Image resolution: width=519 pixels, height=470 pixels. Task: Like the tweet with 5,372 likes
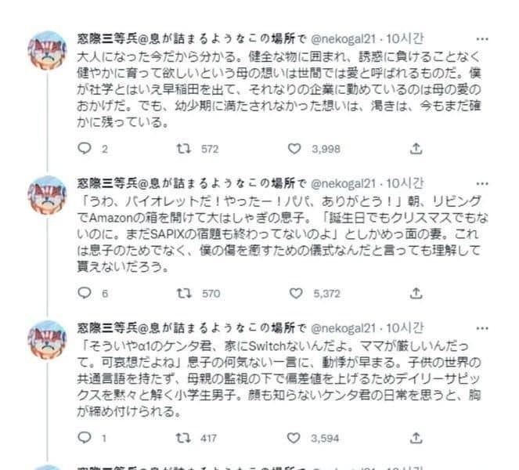(294, 293)
